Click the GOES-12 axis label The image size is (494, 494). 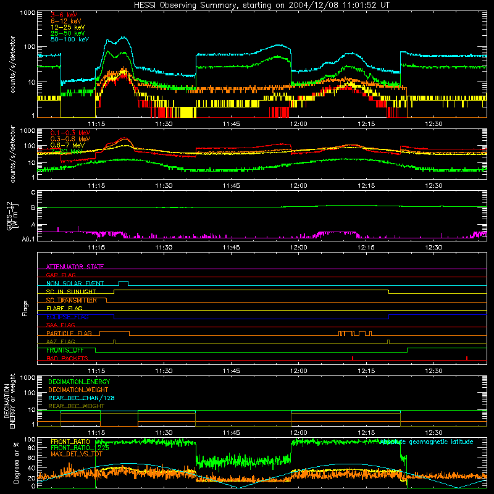[x=12, y=216]
